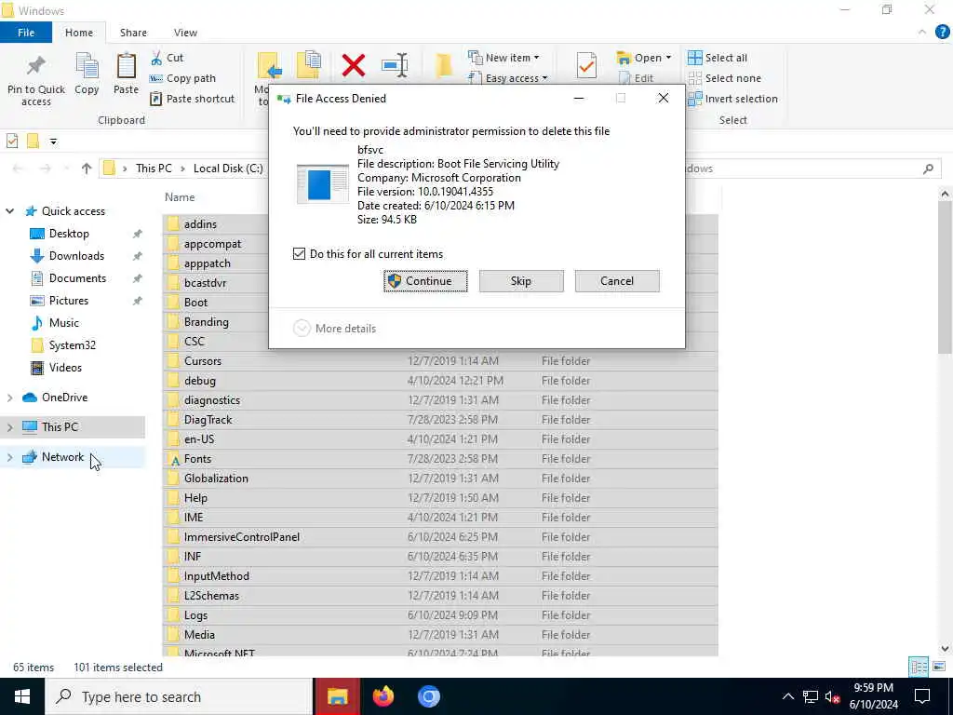This screenshot has height=715, width=953.
Task: Click Copy path in Clipboard group
Action: (x=182, y=78)
